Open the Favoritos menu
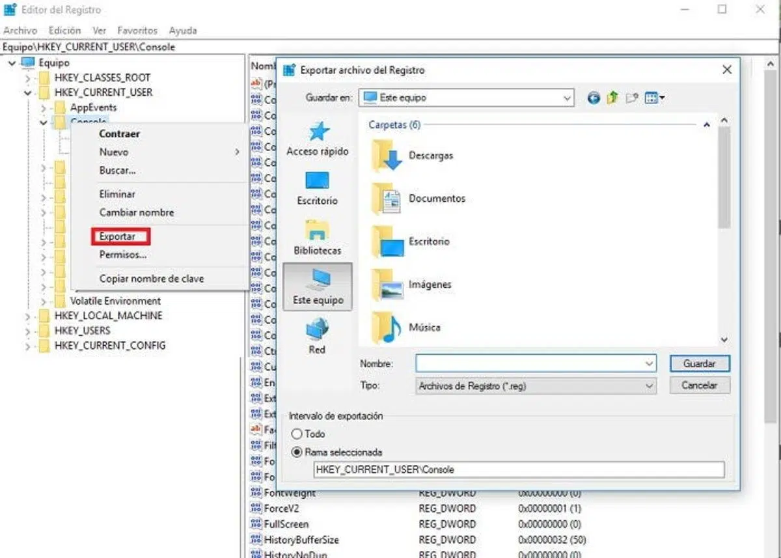 coord(137,31)
